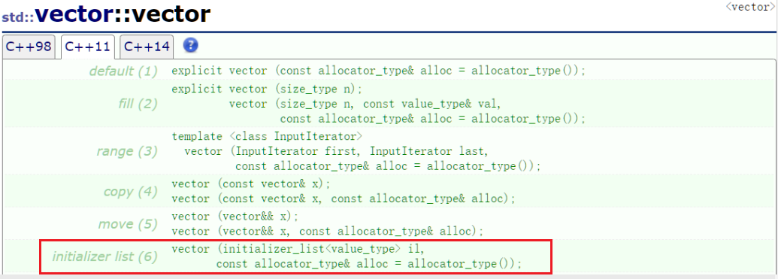Click 'template <class InputIterator>' line
Viewport: 778px width, 279px height.
(x=267, y=136)
